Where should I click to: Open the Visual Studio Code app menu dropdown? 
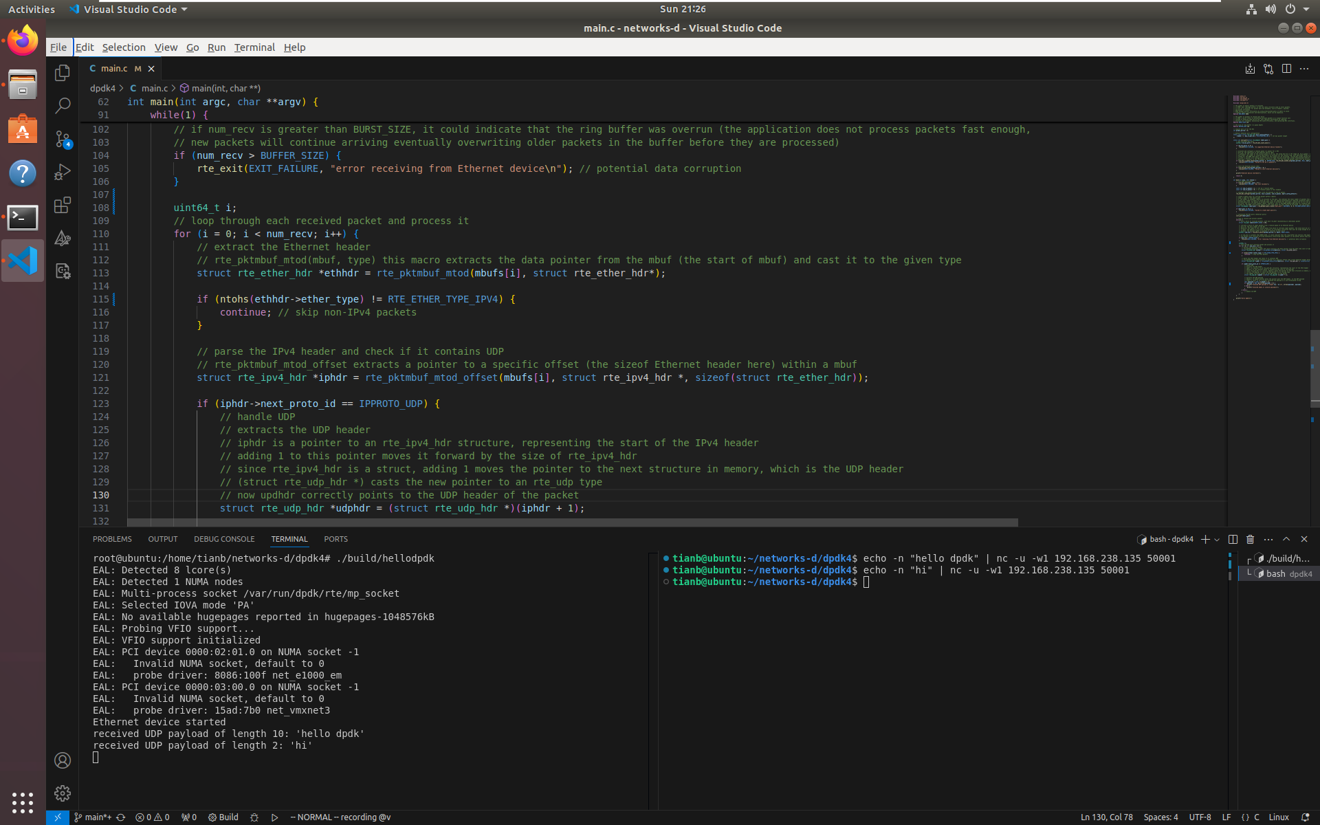click(129, 10)
